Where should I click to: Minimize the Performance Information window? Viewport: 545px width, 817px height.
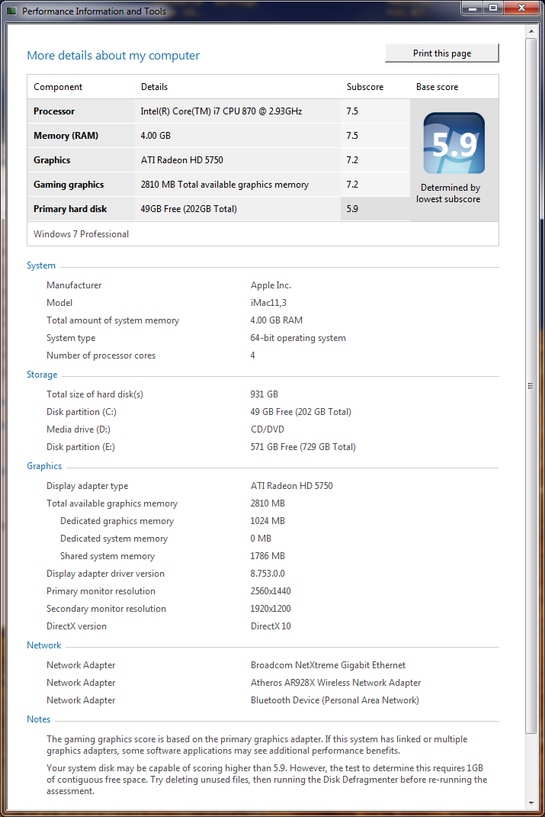[472, 8]
